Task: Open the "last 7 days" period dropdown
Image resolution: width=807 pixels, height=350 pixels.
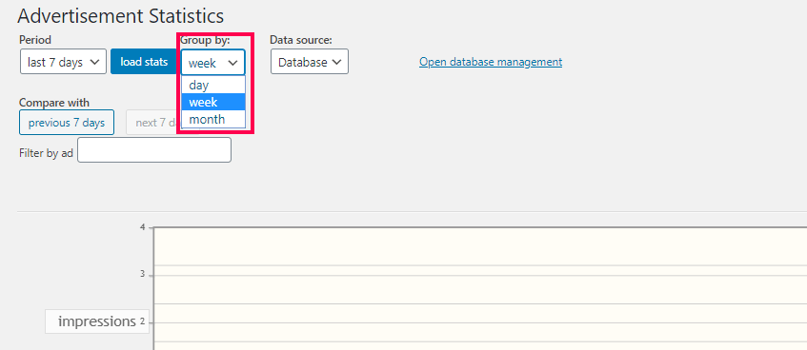Action: tap(63, 62)
